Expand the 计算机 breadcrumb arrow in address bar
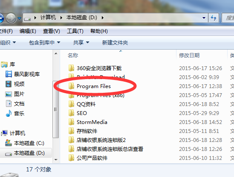The width and height of the screenshot is (234, 177). click(61, 18)
